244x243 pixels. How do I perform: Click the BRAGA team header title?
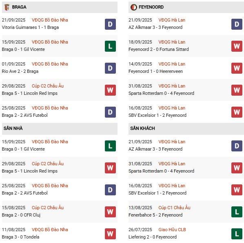pos(19,7)
